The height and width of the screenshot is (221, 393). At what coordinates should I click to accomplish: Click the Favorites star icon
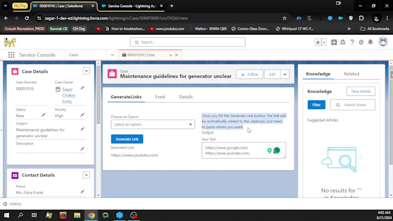tap(318, 42)
